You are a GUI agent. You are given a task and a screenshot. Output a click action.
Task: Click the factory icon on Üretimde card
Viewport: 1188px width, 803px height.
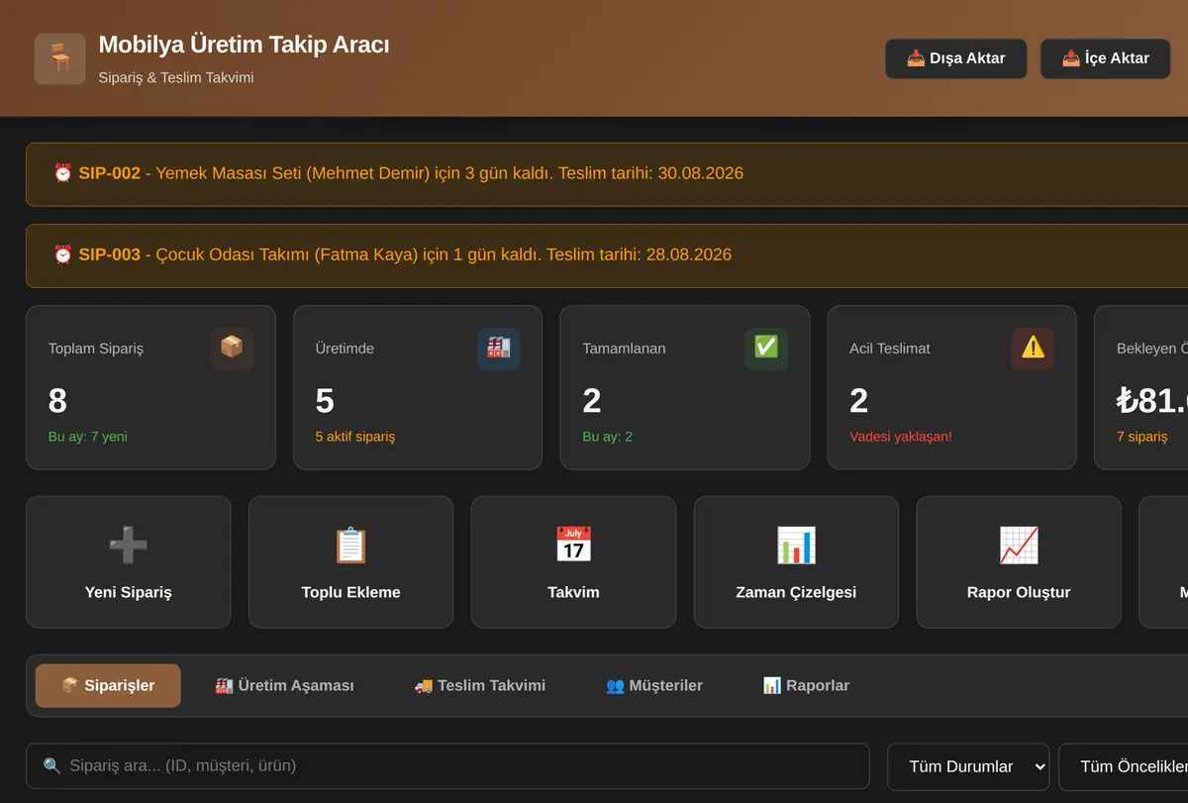pyautogui.click(x=499, y=349)
